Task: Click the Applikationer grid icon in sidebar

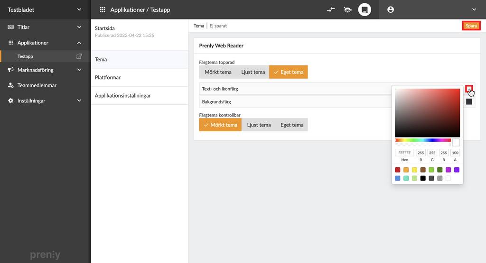Action: [10, 43]
